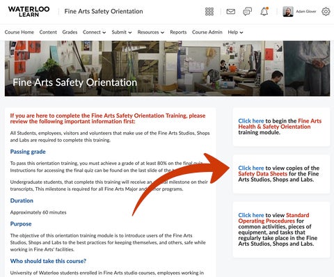
Task: Expand the Resources dropdown menu
Action: click(151, 32)
